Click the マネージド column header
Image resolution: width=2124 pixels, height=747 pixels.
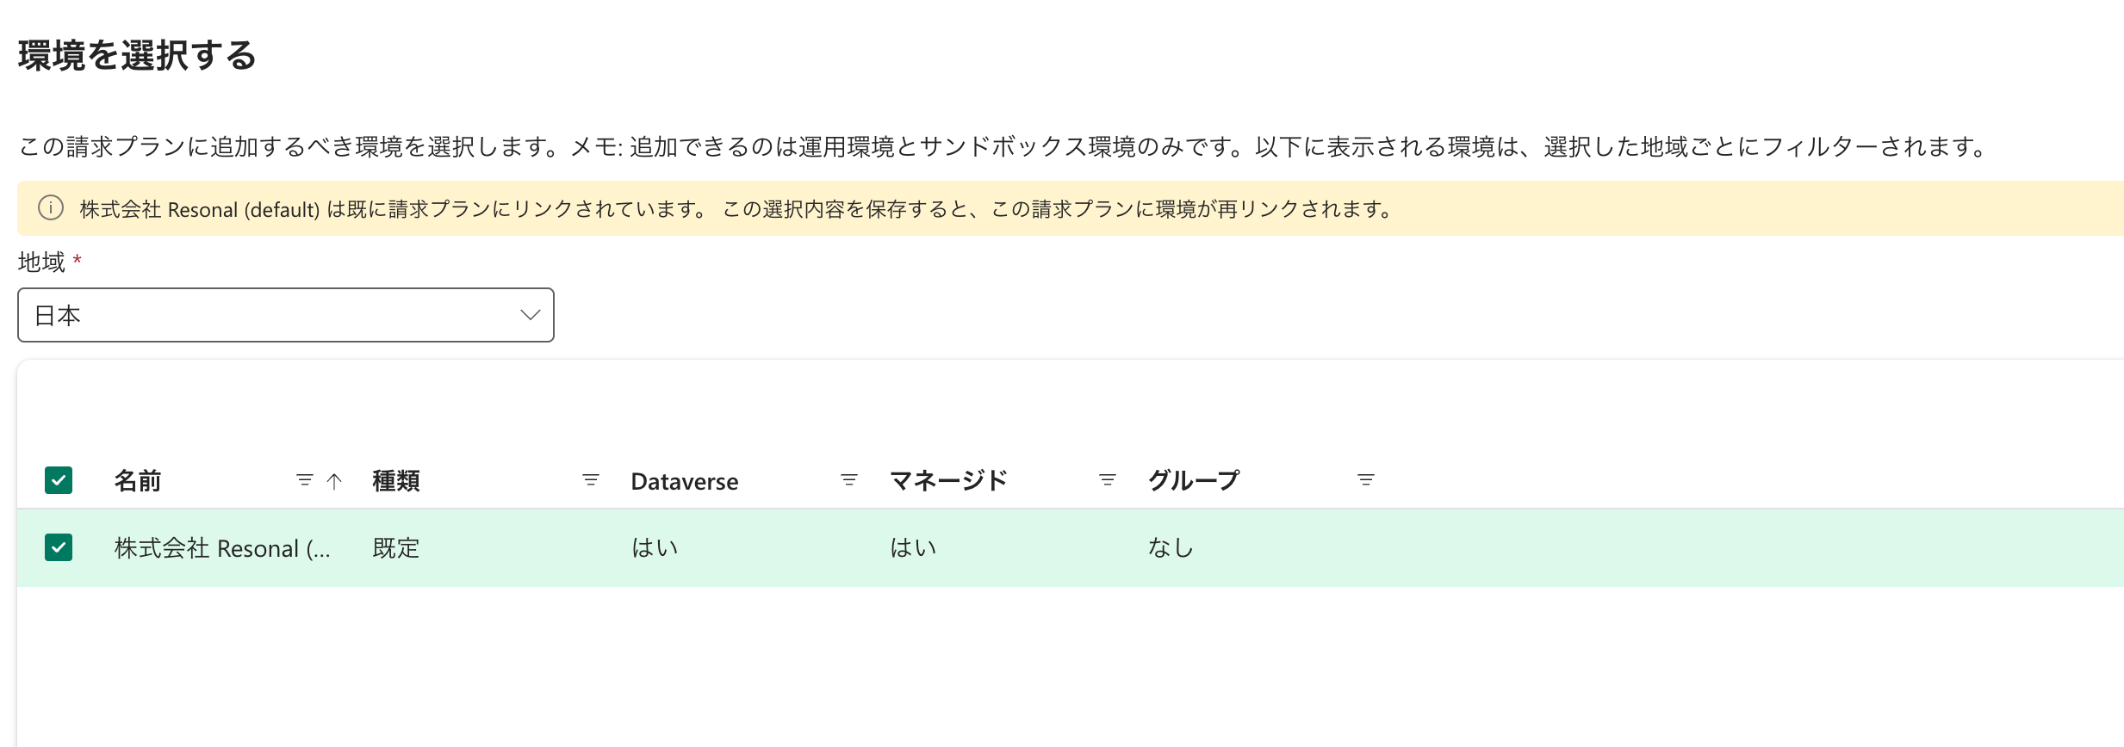coord(947,481)
